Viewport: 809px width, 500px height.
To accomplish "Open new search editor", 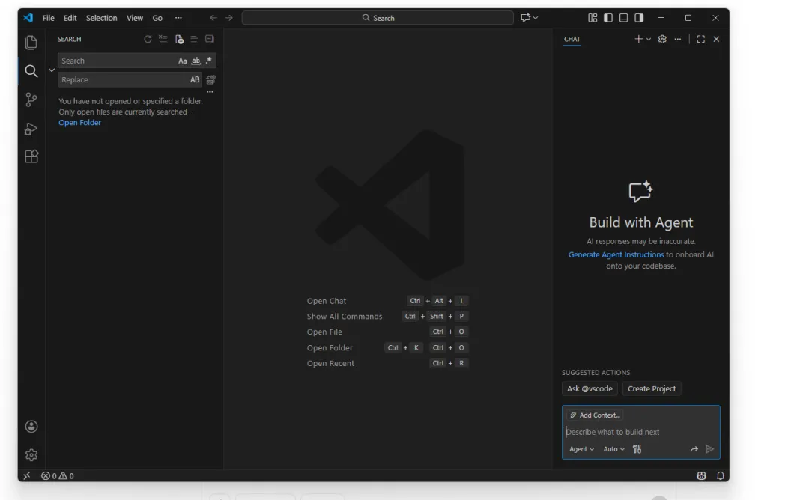I will 179,39.
